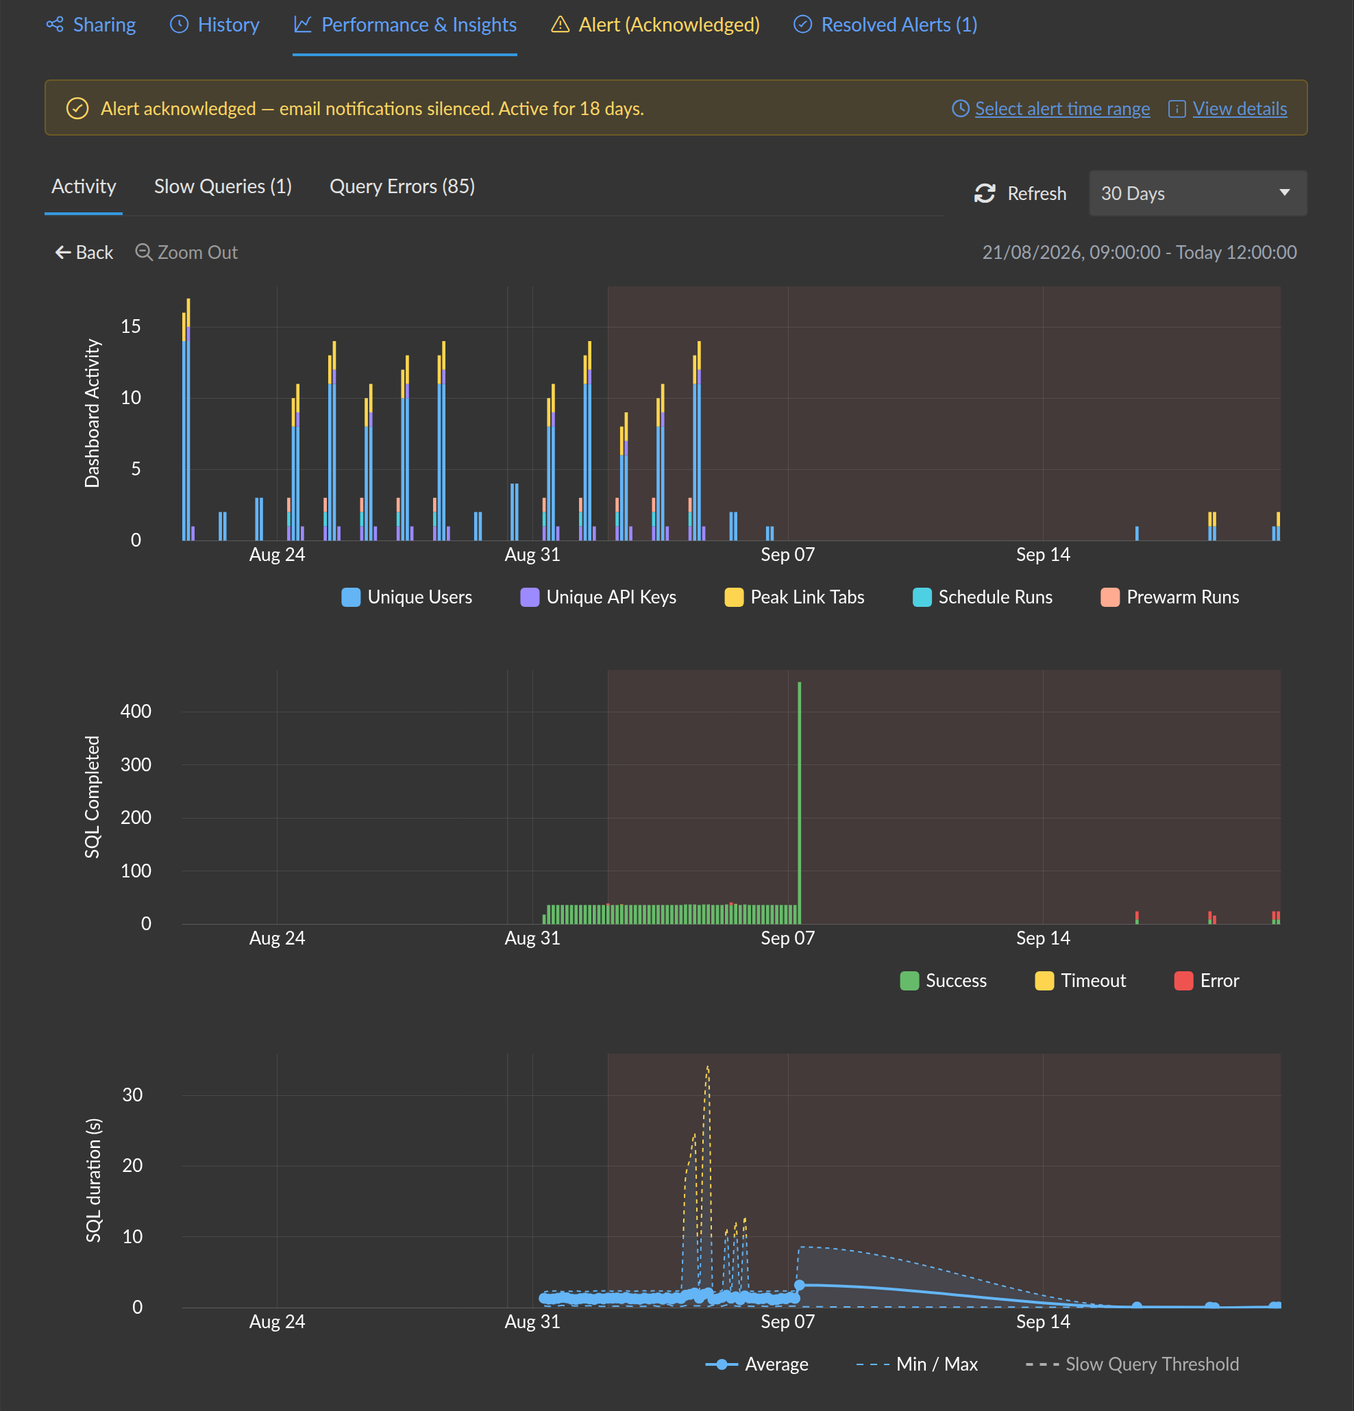Open the Sharing tab
Screen dimensions: 1354x1411
[90, 25]
